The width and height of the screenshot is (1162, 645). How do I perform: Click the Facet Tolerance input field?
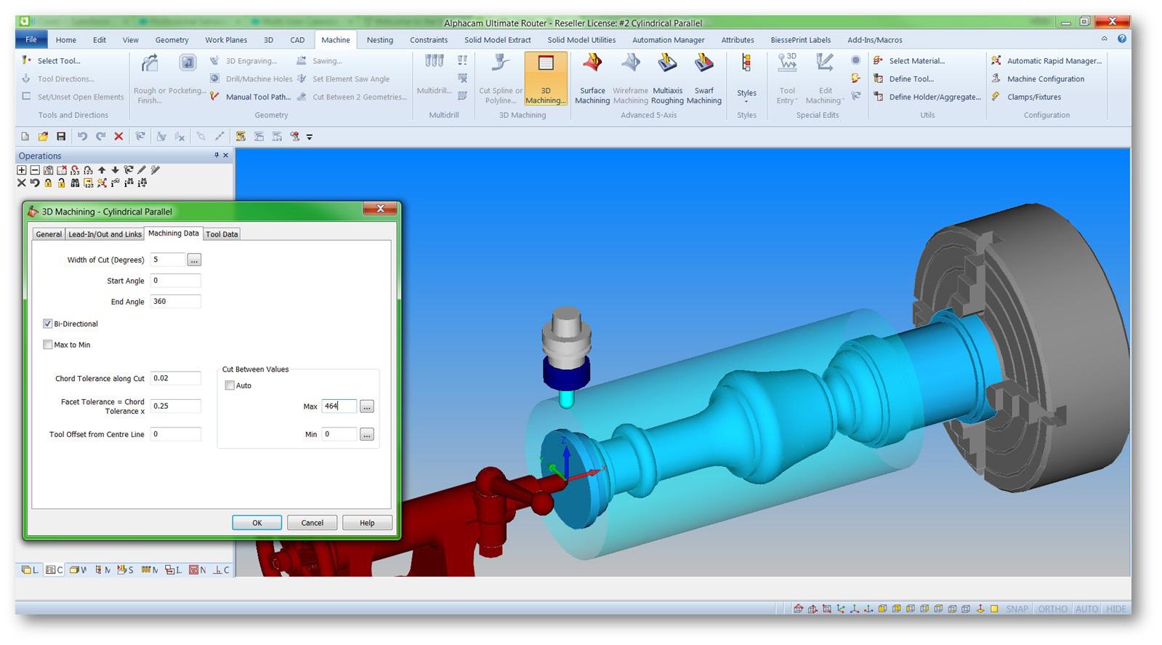click(175, 406)
